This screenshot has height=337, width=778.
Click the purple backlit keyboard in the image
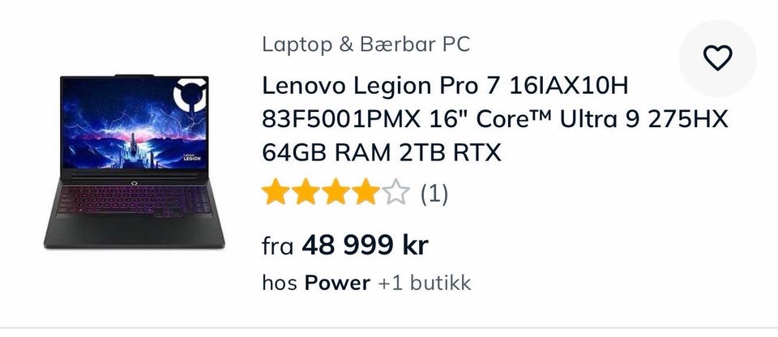point(134,201)
